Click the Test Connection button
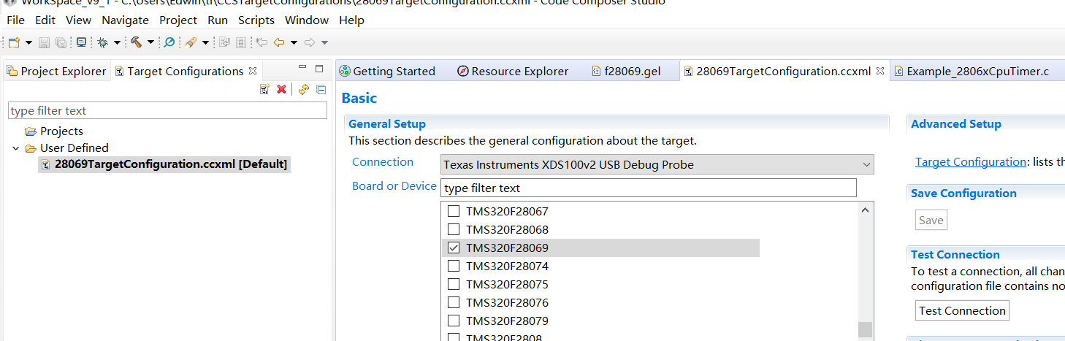 pos(962,311)
